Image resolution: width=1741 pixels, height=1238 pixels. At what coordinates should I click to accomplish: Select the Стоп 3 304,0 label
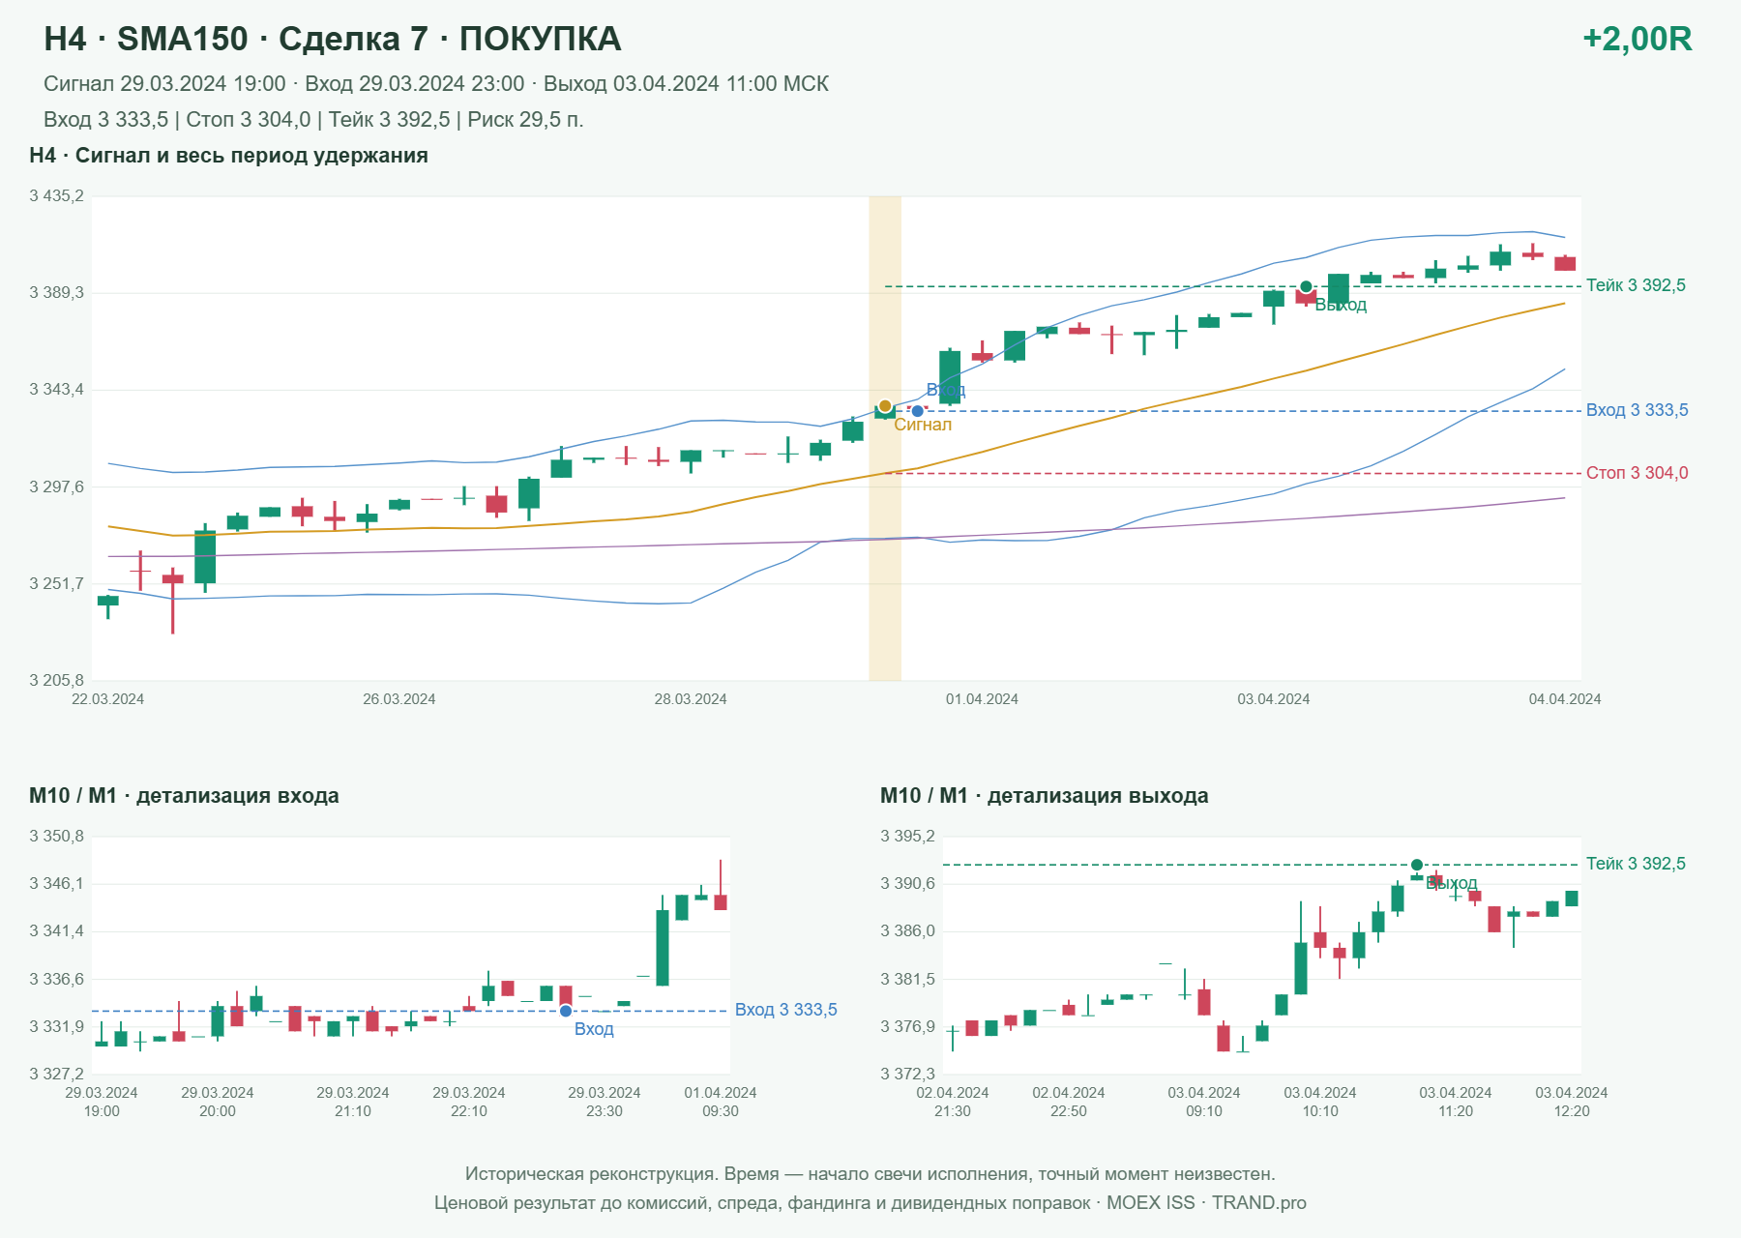1637,473
